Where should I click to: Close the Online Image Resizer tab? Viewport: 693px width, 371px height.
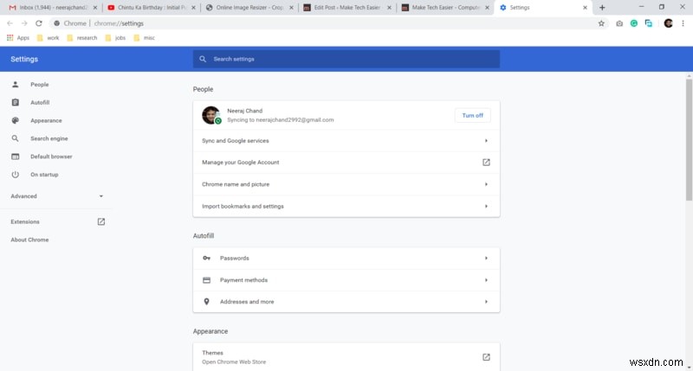[x=291, y=8]
